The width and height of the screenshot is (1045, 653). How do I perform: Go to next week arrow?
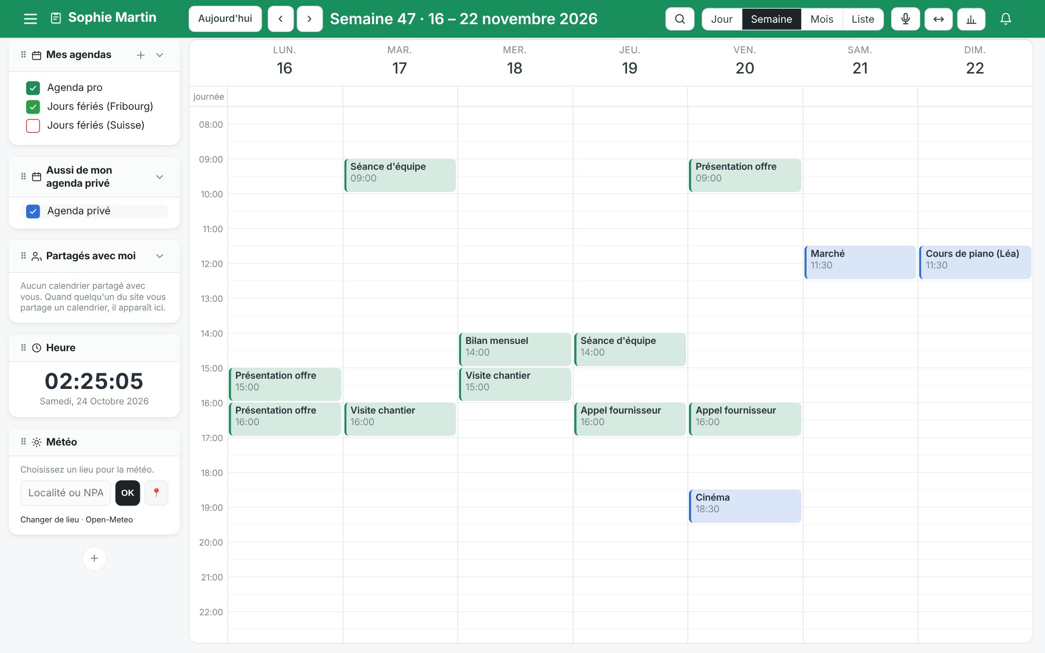point(310,19)
